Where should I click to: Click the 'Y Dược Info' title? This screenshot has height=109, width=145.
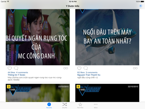click(x=72, y=6)
